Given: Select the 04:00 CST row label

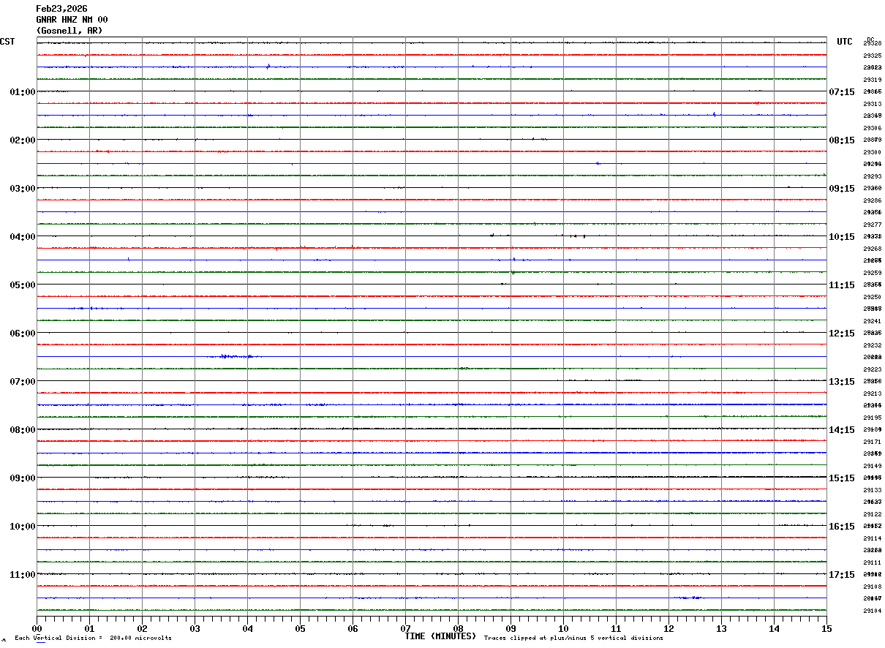Looking at the screenshot, I should (23, 236).
